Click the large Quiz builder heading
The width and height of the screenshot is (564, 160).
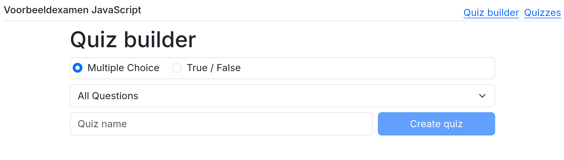pyautogui.click(x=133, y=40)
